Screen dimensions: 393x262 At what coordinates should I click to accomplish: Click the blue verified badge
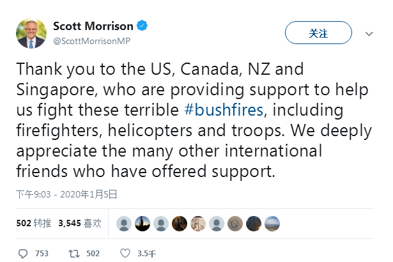tap(144, 26)
